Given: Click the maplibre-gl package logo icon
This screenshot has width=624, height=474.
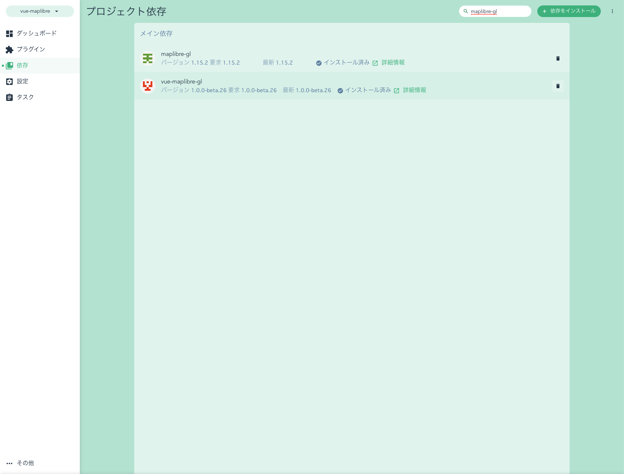Looking at the screenshot, I should [147, 58].
